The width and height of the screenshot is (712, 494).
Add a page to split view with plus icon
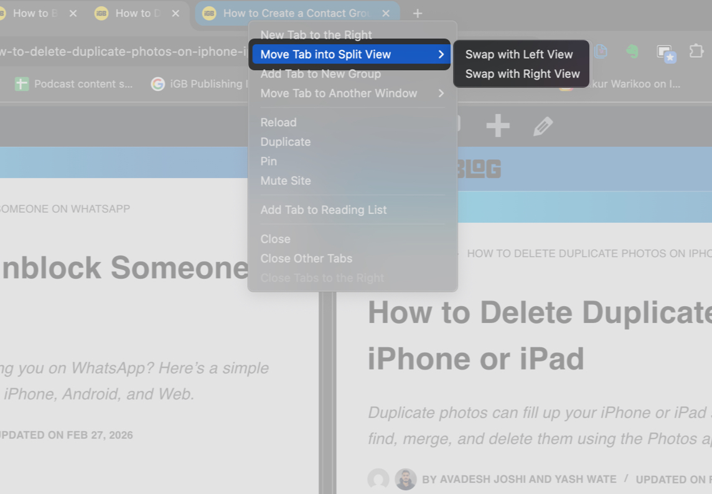(x=497, y=126)
